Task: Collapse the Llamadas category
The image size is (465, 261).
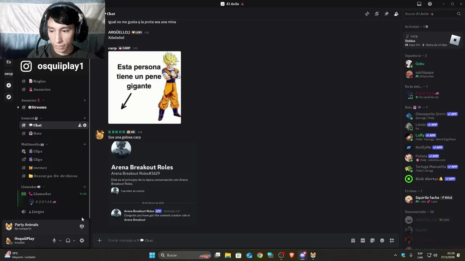Action: [33, 187]
